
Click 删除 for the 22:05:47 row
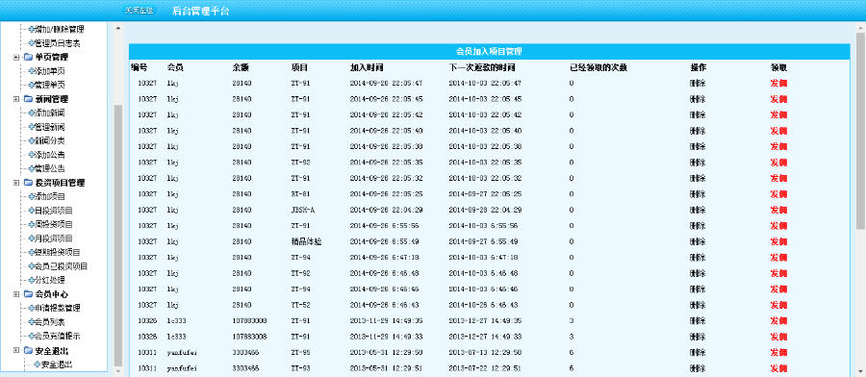pyautogui.click(x=698, y=84)
